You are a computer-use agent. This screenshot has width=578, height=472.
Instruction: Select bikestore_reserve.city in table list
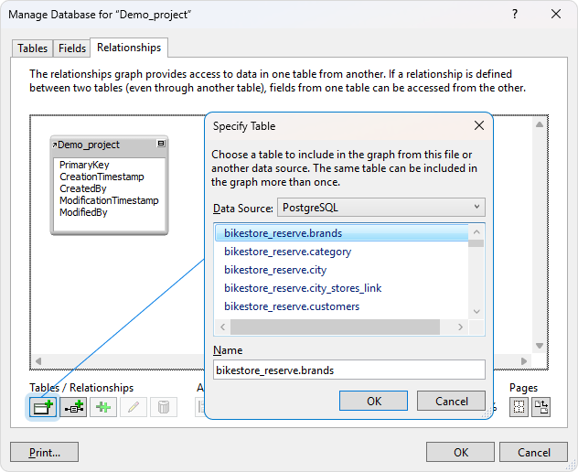tap(341, 270)
